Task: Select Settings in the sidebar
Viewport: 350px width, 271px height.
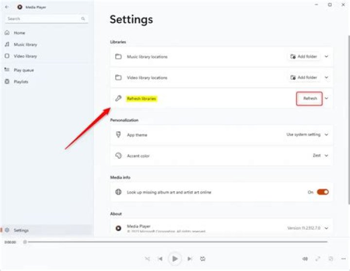Action: [x=47, y=230]
